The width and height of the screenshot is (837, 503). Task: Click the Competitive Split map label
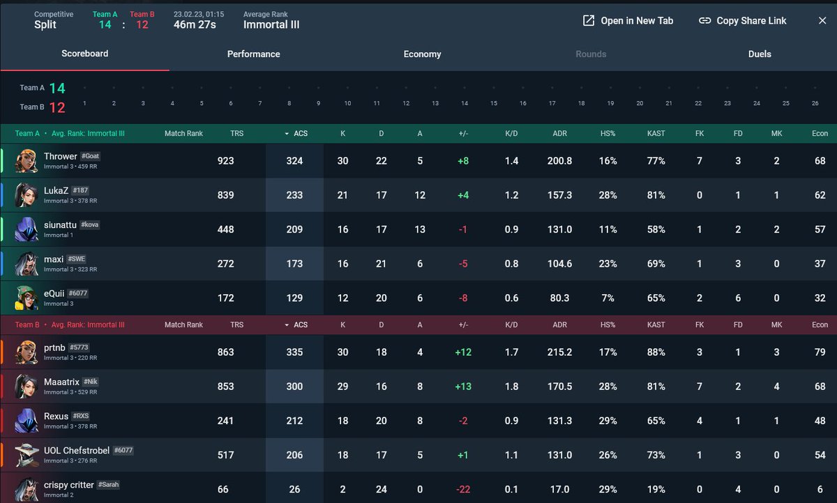coord(45,24)
